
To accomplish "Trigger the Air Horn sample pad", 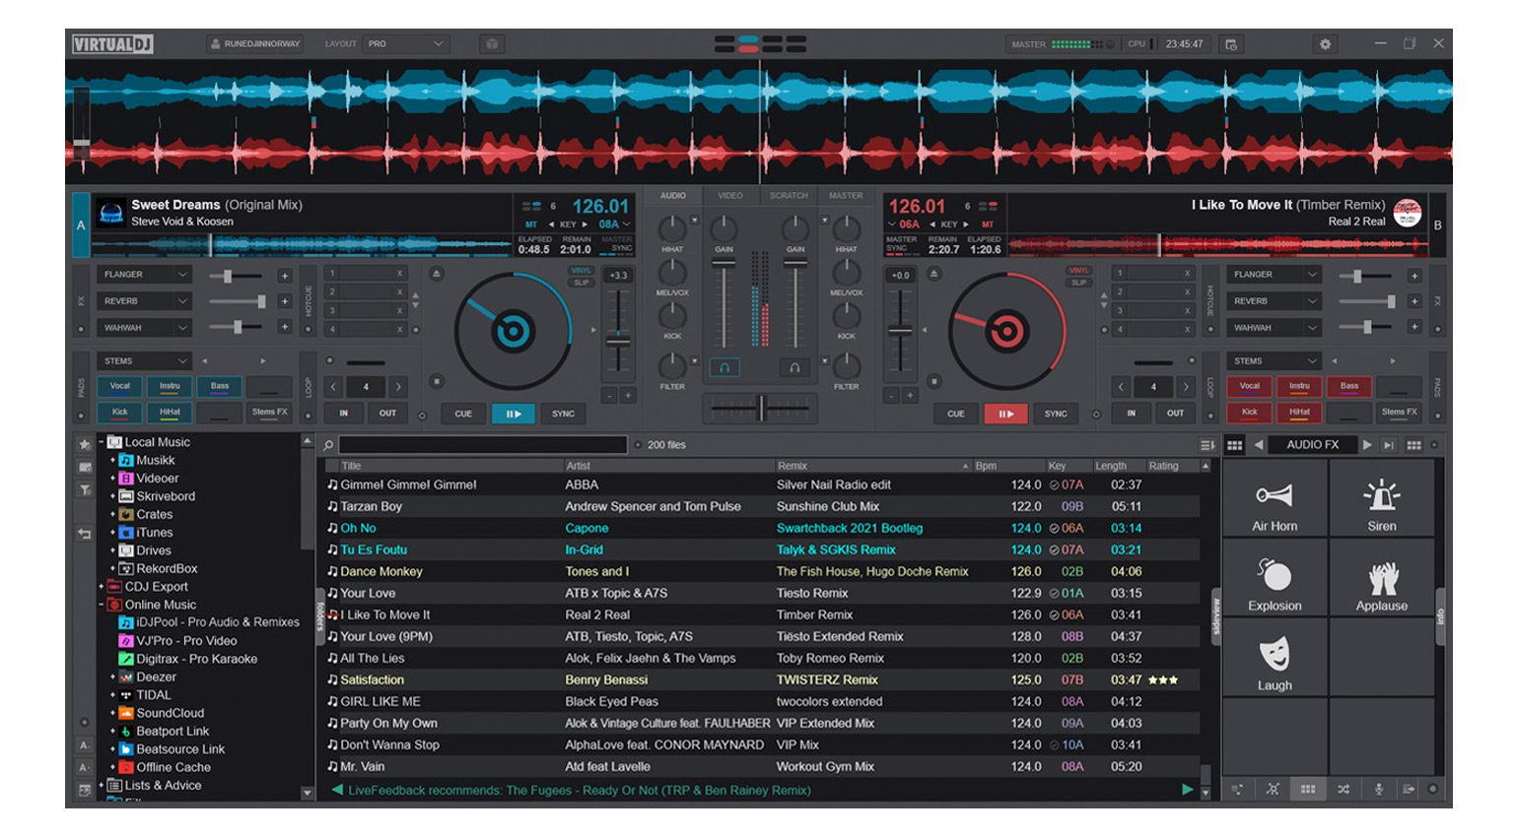I will (x=1274, y=499).
